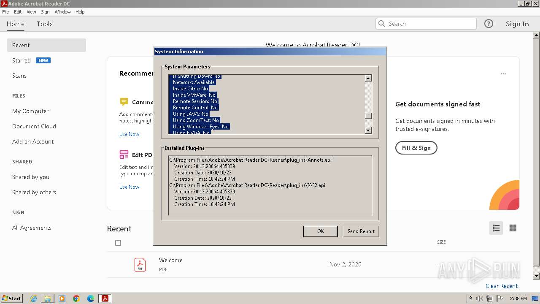Click System Parameters scroll up arrow
This screenshot has width=540, height=304.
(x=368, y=78)
